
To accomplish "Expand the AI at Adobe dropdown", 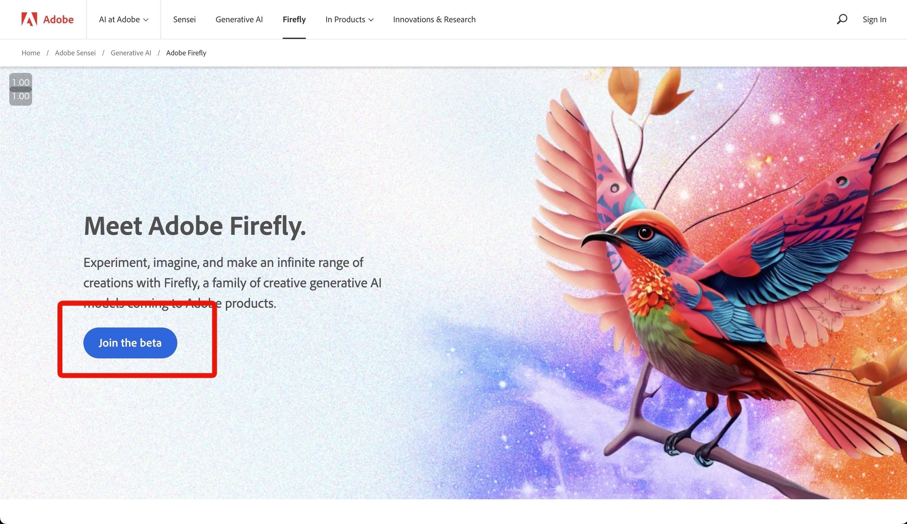I will (x=123, y=19).
